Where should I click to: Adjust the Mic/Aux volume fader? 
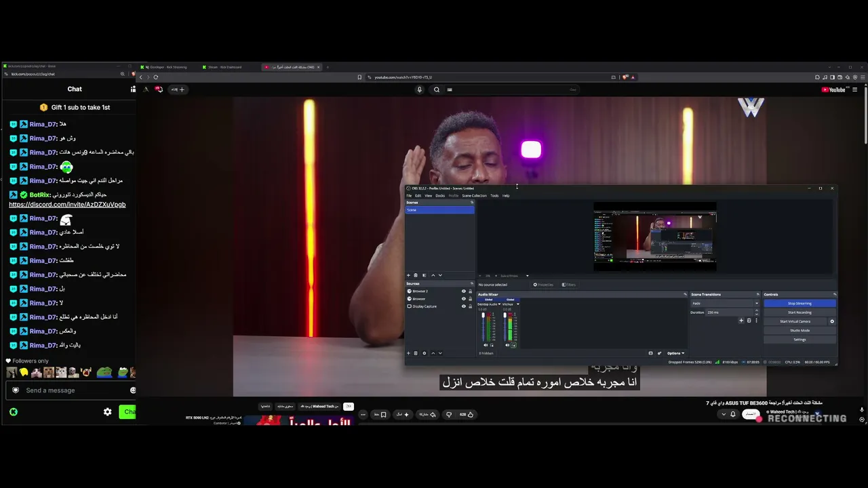[x=505, y=327]
